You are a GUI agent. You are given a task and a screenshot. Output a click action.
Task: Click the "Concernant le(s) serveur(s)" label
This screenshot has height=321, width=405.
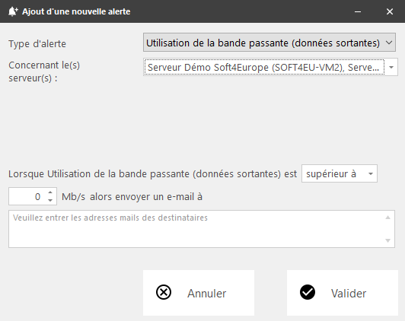pos(44,72)
